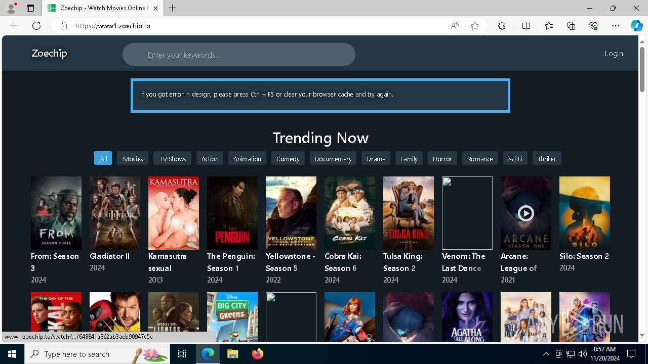648x364 pixels.
Task: Open From: Season 3 poster
Action: click(56, 213)
